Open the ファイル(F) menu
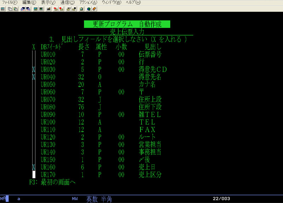 point(10,2)
